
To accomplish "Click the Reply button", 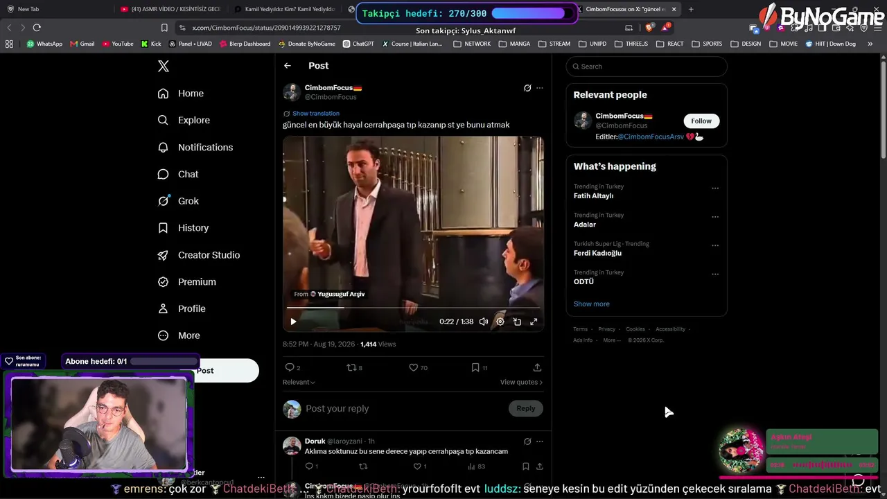I will click(526, 409).
